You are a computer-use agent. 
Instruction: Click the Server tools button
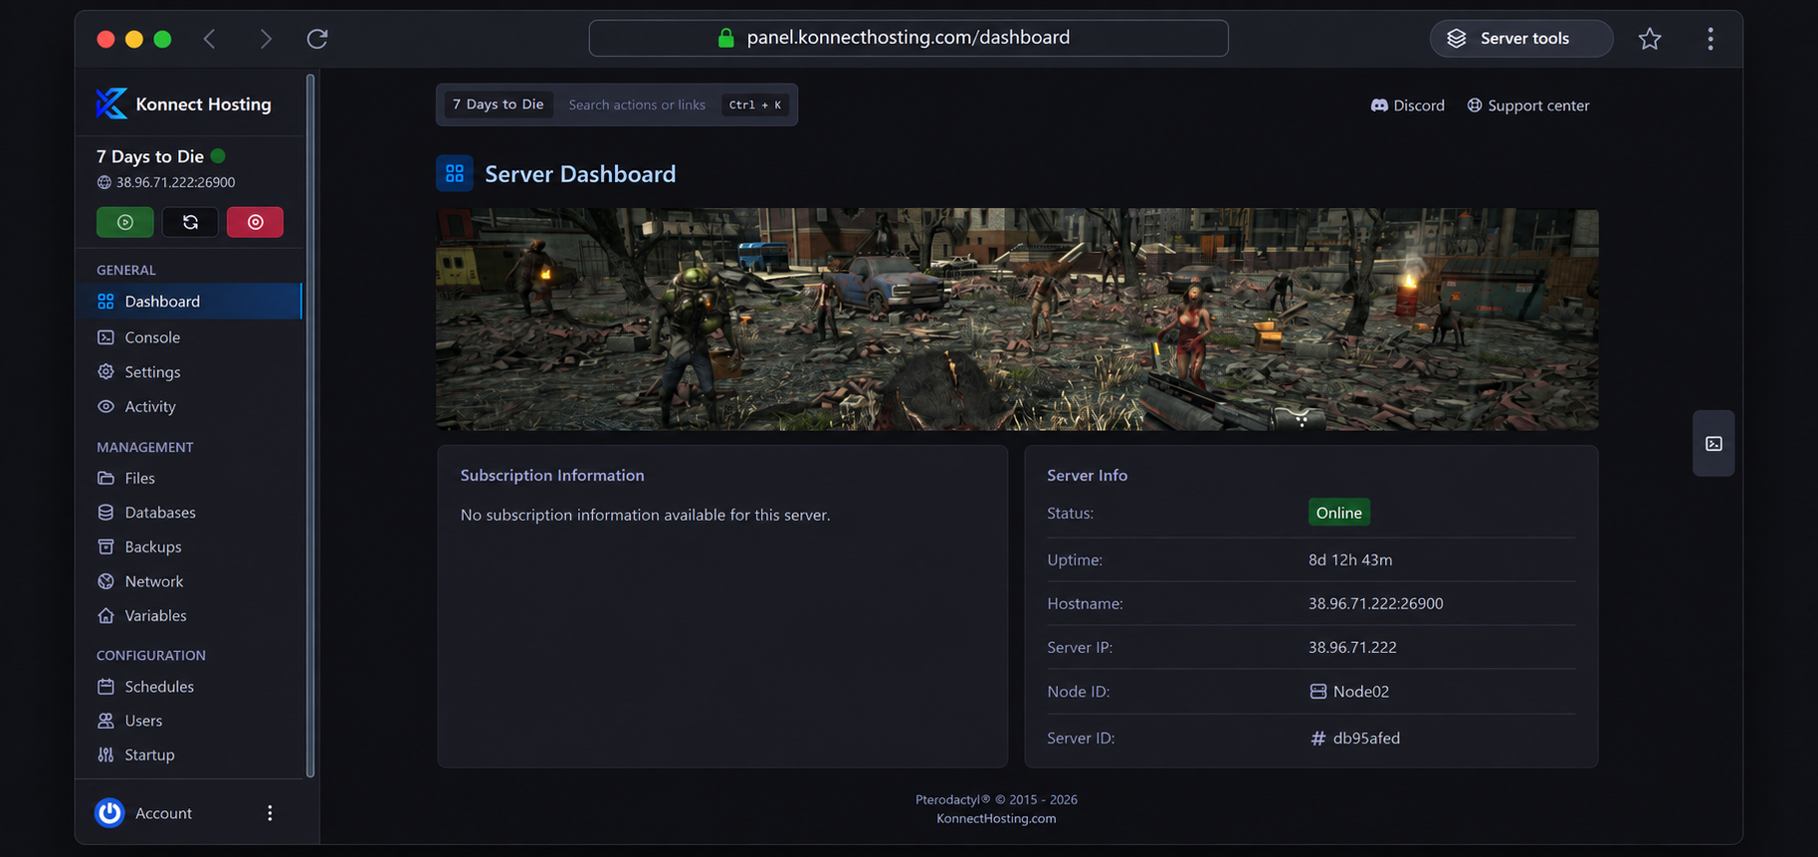[1521, 39]
